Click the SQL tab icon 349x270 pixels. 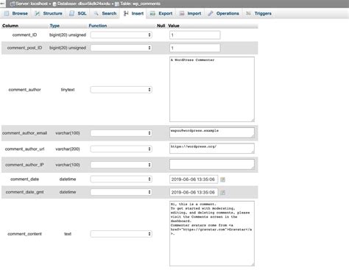tap(71, 13)
